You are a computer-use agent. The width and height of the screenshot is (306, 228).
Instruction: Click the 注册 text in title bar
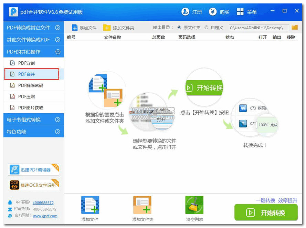(x=197, y=12)
